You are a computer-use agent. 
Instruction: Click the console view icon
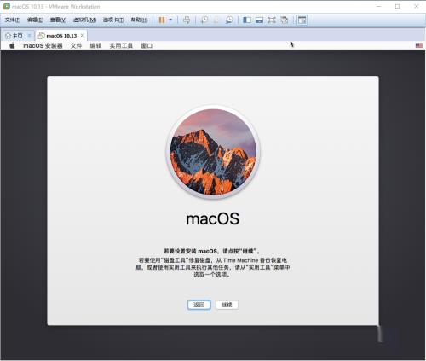(302, 20)
